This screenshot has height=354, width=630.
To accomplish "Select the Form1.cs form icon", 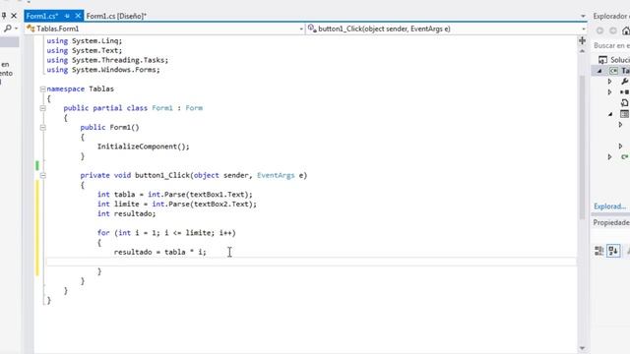I will pos(624,114).
